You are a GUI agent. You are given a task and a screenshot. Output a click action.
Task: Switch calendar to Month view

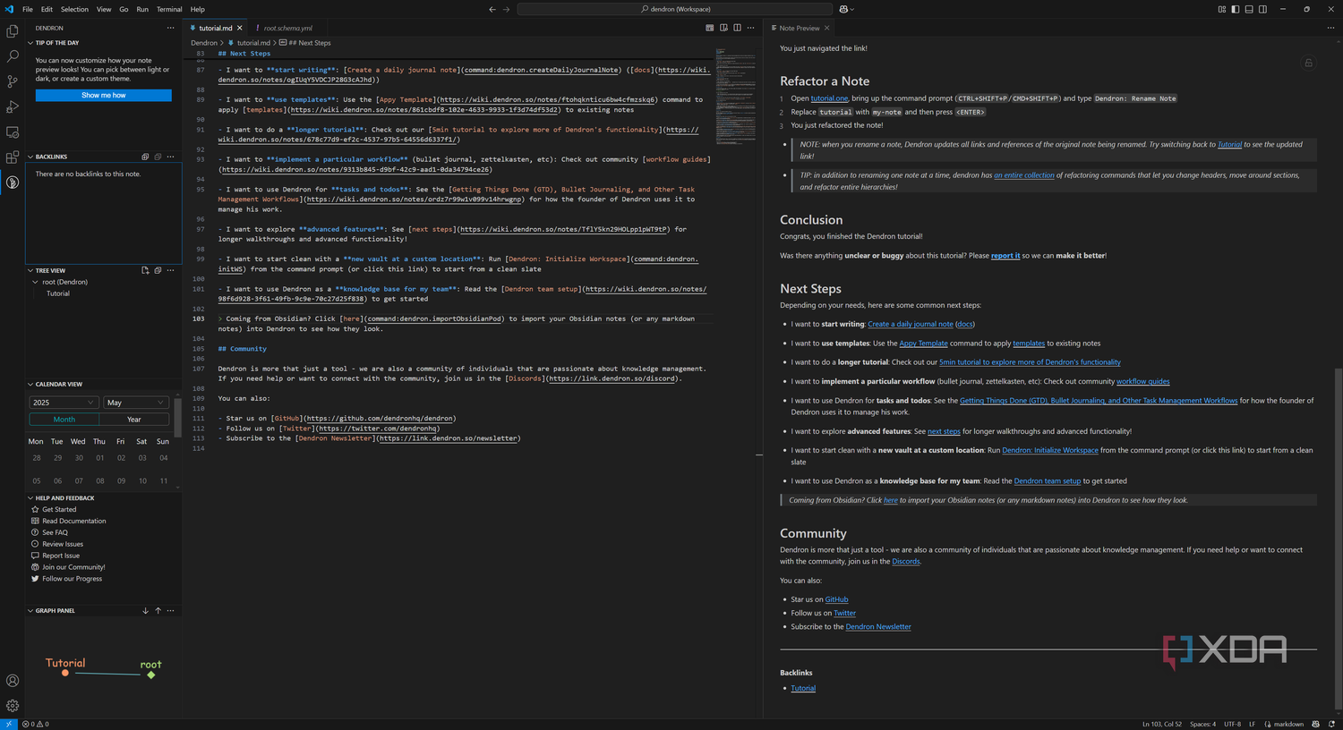click(x=64, y=420)
